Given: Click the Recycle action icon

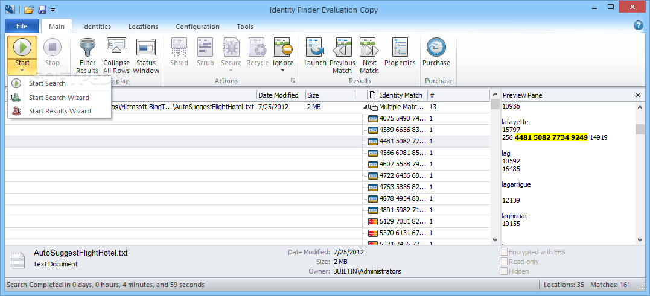Looking at the screenshot, I should (257, 47).
